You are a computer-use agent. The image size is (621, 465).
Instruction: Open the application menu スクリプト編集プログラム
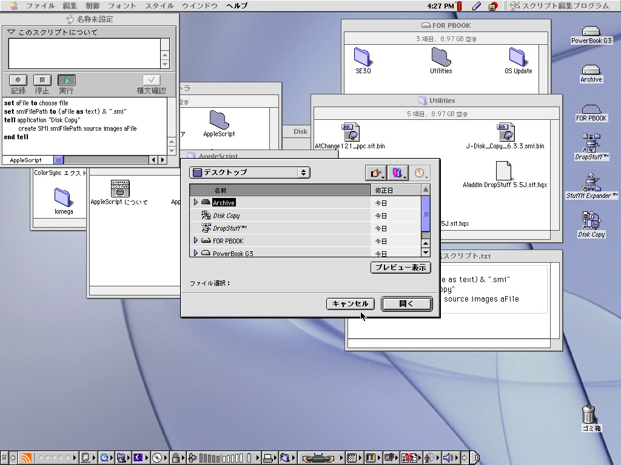(559, 5)
